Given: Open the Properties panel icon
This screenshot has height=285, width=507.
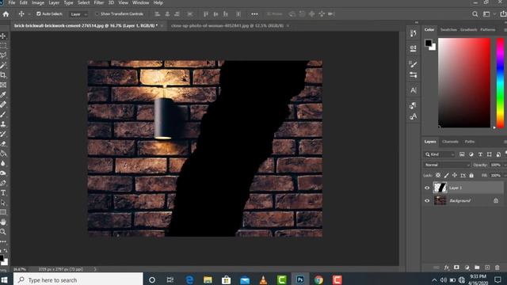Looking at the screenshot, I should point(413,48).
